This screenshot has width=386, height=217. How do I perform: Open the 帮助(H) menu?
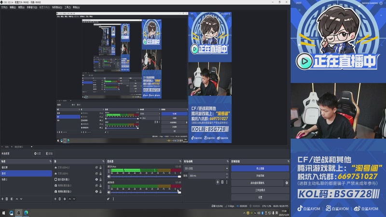(76, 7)
